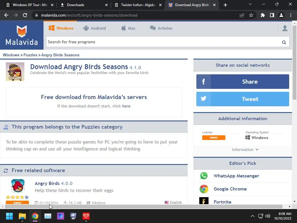Click the vertical page scrollbar
This screenshot has width=297, height=223.
pyautogui.click(x=295, y=63)
